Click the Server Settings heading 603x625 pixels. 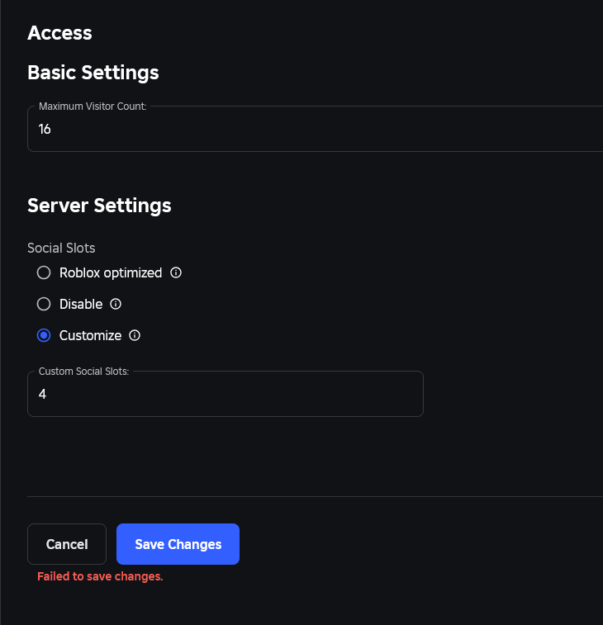click(99, 206)
